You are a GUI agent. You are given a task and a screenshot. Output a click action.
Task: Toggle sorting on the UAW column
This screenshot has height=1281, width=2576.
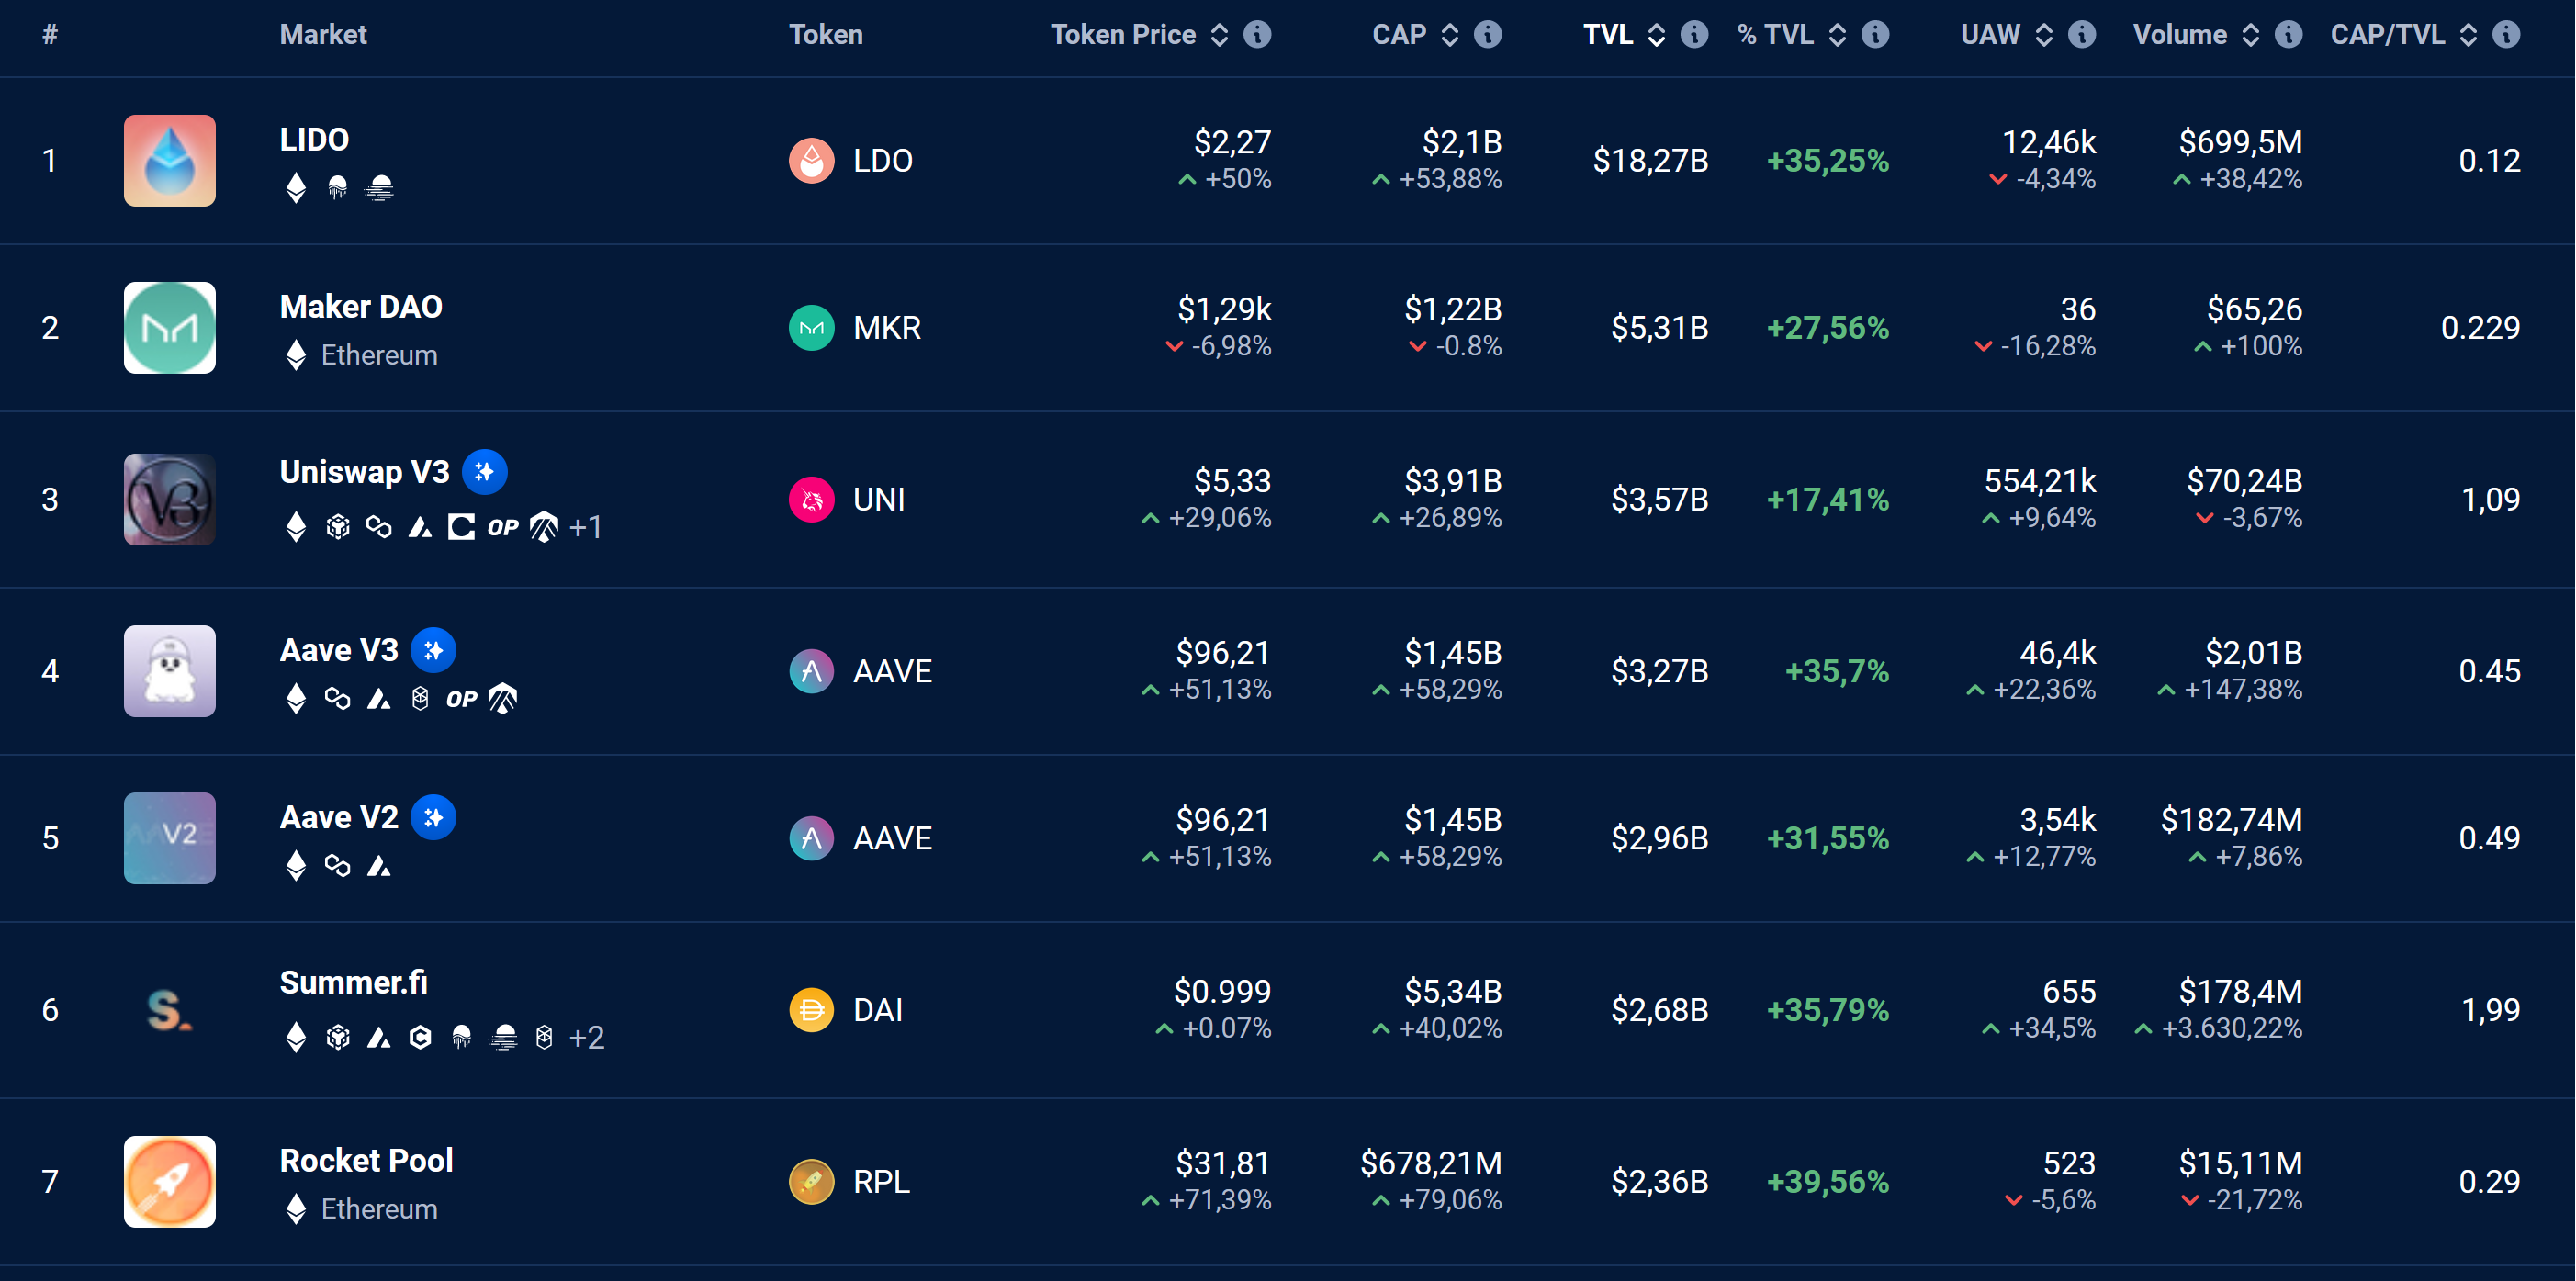[2043, 33]
